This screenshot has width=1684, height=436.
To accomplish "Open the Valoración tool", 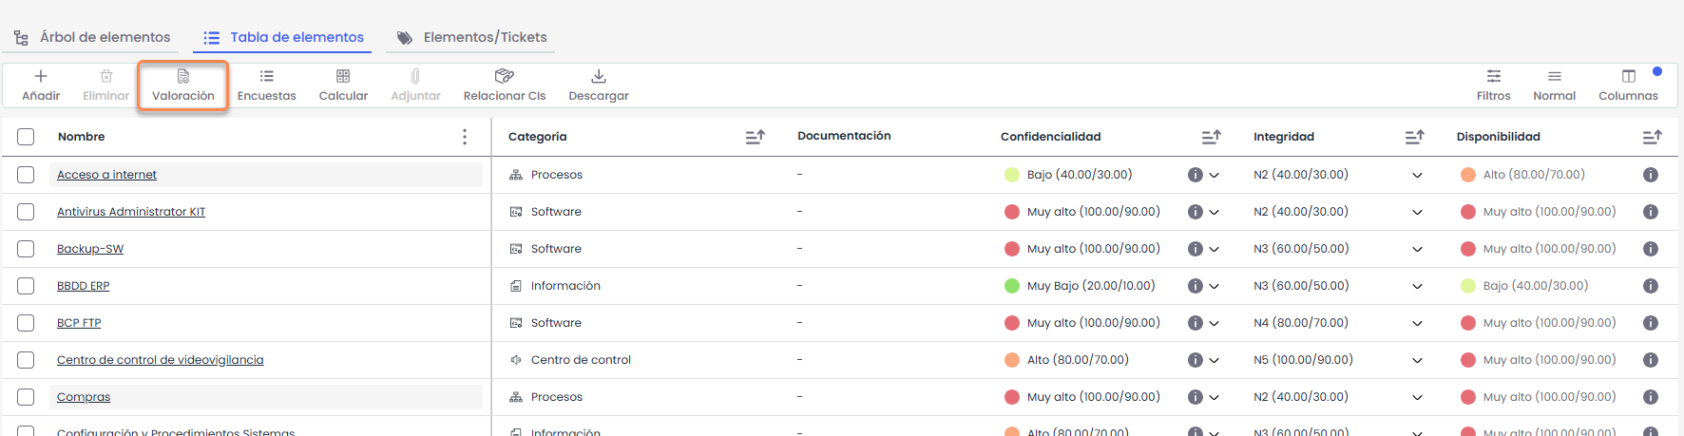I will [183, 85].
